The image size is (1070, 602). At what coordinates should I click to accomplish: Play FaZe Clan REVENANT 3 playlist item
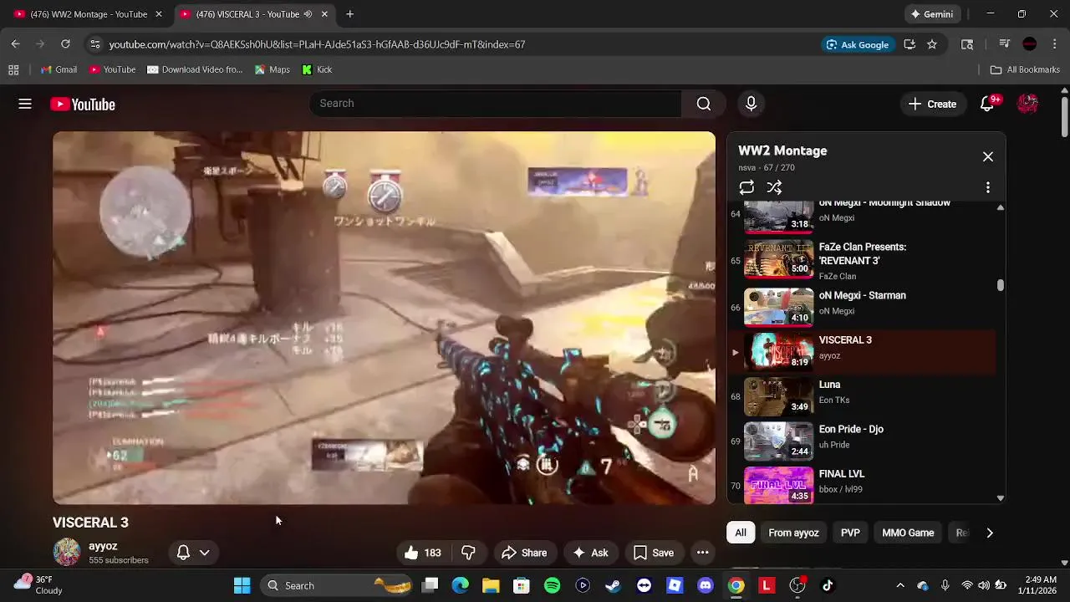coord(861,262)
